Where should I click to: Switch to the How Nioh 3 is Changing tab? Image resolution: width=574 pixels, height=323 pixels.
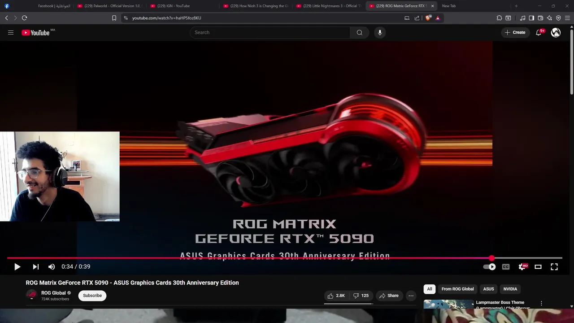256,6
